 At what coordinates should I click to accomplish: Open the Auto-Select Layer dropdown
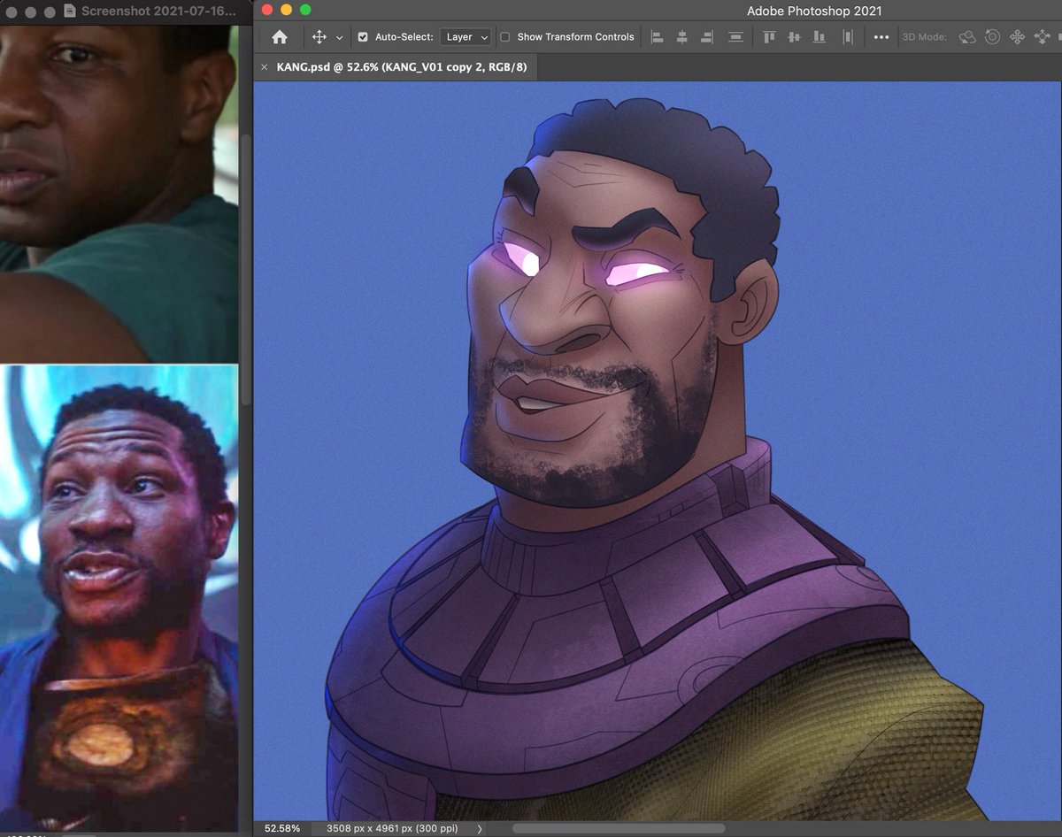[466, 37]
